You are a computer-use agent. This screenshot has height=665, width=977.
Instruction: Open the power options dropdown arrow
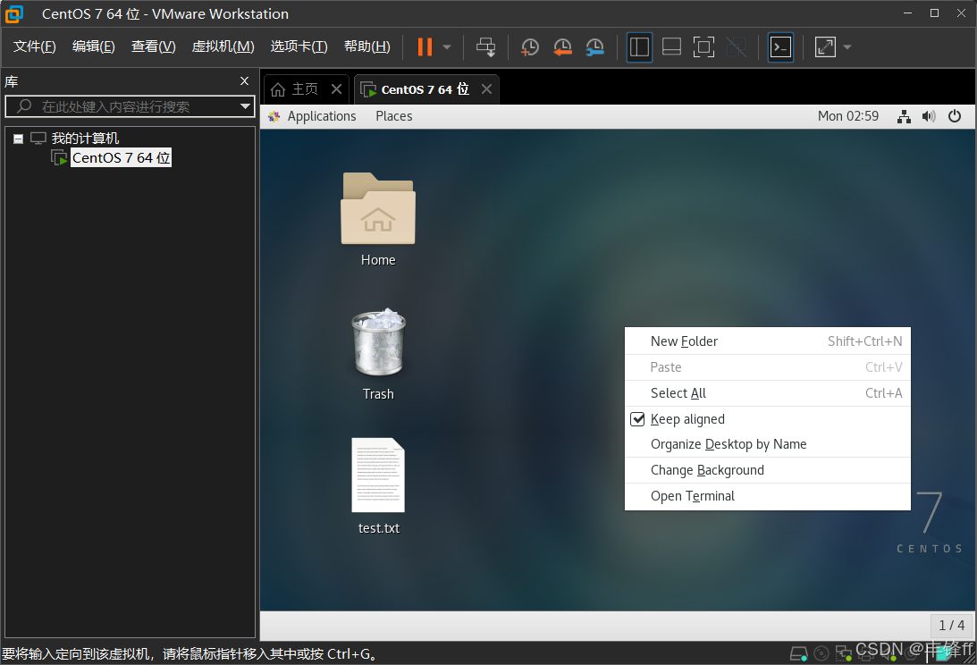pos(447,46)
